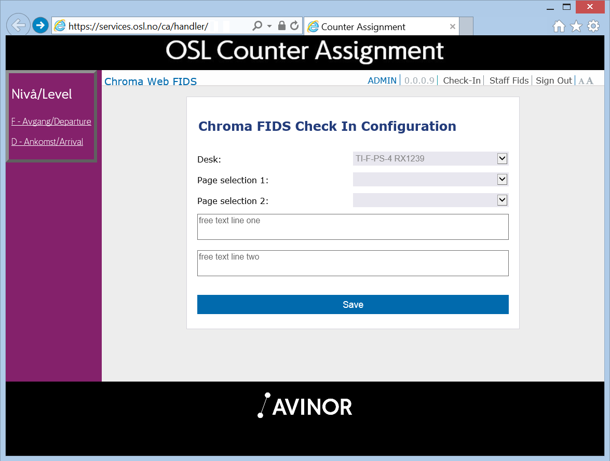
Task: Open address bar autocomplete dropdown arrow
Action: [x=269, y=26]
